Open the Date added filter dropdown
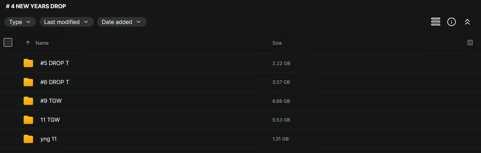Viewport: 481px width, 153px height. click(x=122, y=22)
